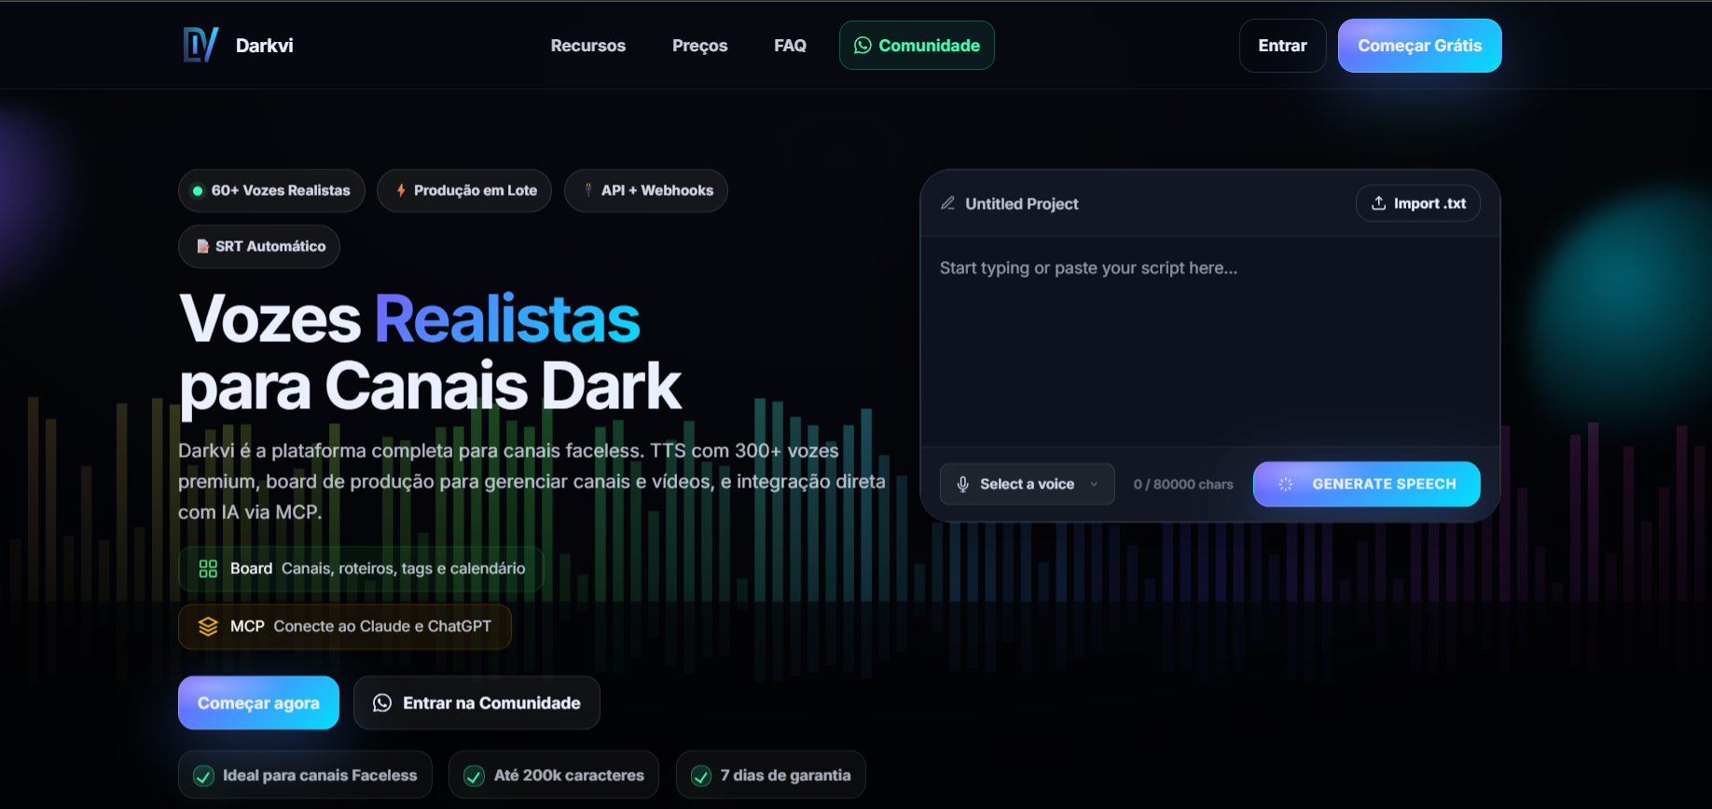Click the plug icon on API + Webhooks

click(x=587, y=190)
